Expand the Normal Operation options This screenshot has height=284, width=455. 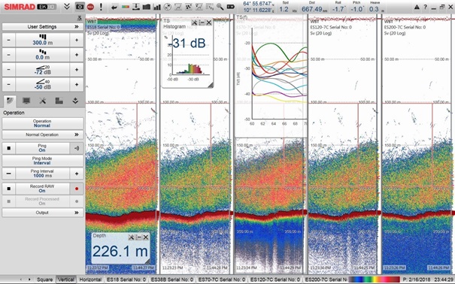[43, 134]
